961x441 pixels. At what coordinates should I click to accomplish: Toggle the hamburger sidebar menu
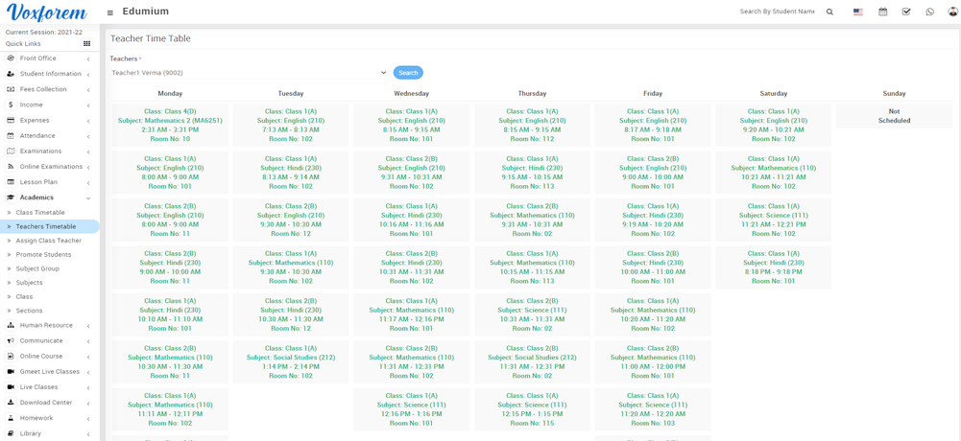tap(110, 12)
